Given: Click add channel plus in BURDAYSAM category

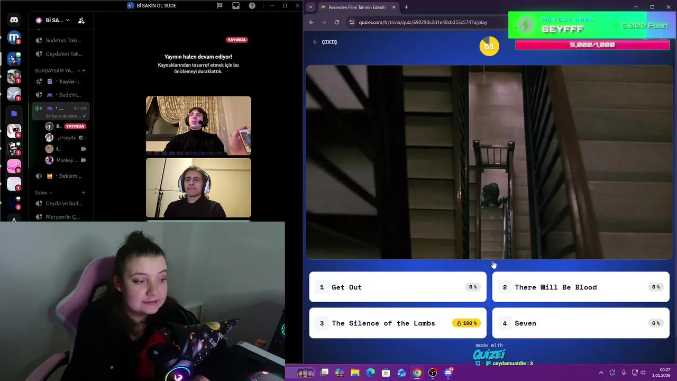Looking at the screenshot, I should (84, 70).
